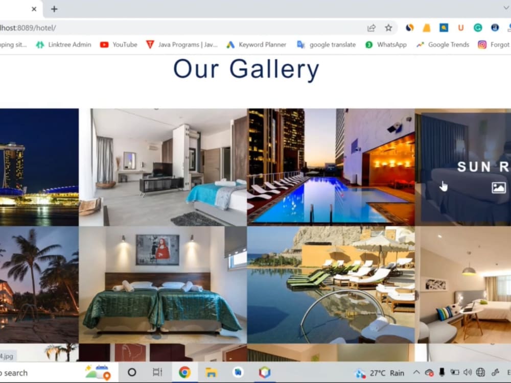Image resolution: width=511 pixels, height=383 pixels.
Task: Open the Grammarly extension icon
Action: point(478,28)
